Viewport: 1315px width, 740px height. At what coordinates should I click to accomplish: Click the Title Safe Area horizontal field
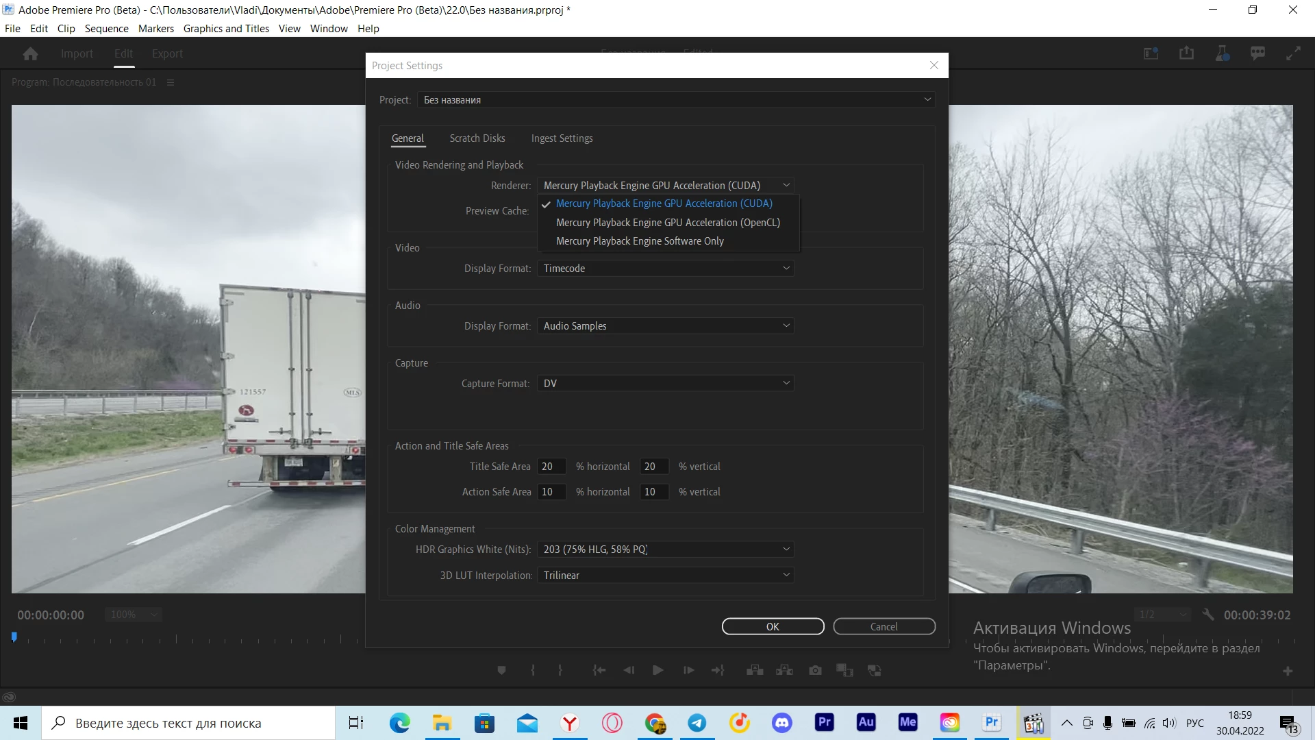(x=551, y=467)
